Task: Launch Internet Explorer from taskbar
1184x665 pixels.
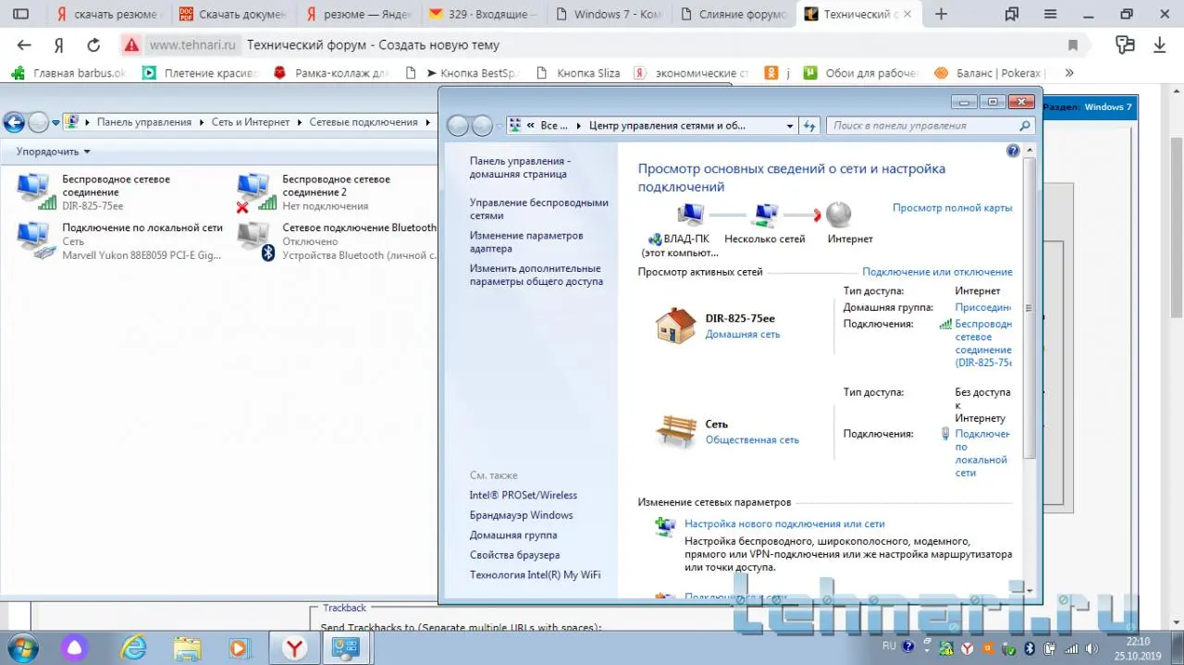Action: tap(134, 647)
